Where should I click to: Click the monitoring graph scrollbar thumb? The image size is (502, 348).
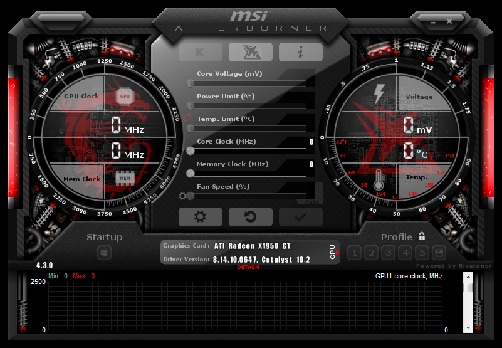pos(468,287)
